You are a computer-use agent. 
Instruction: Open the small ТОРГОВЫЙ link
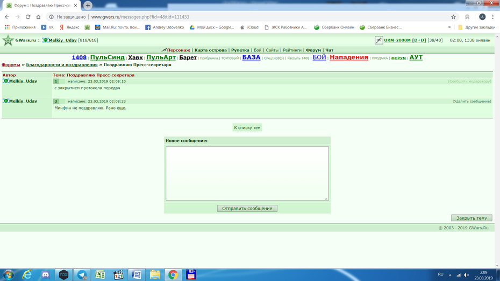(x=230, y=59)
